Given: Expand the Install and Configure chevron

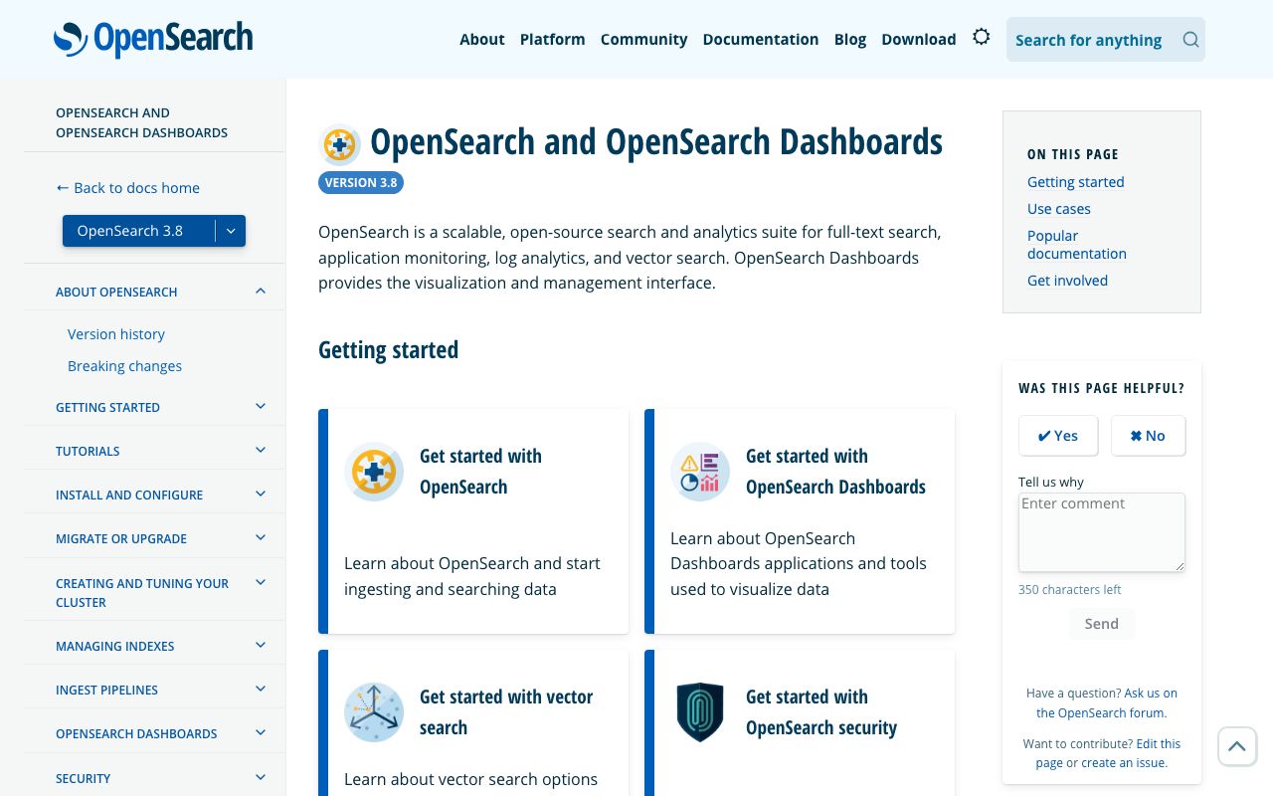Looking at the screenshot, I should coord(261,495).
